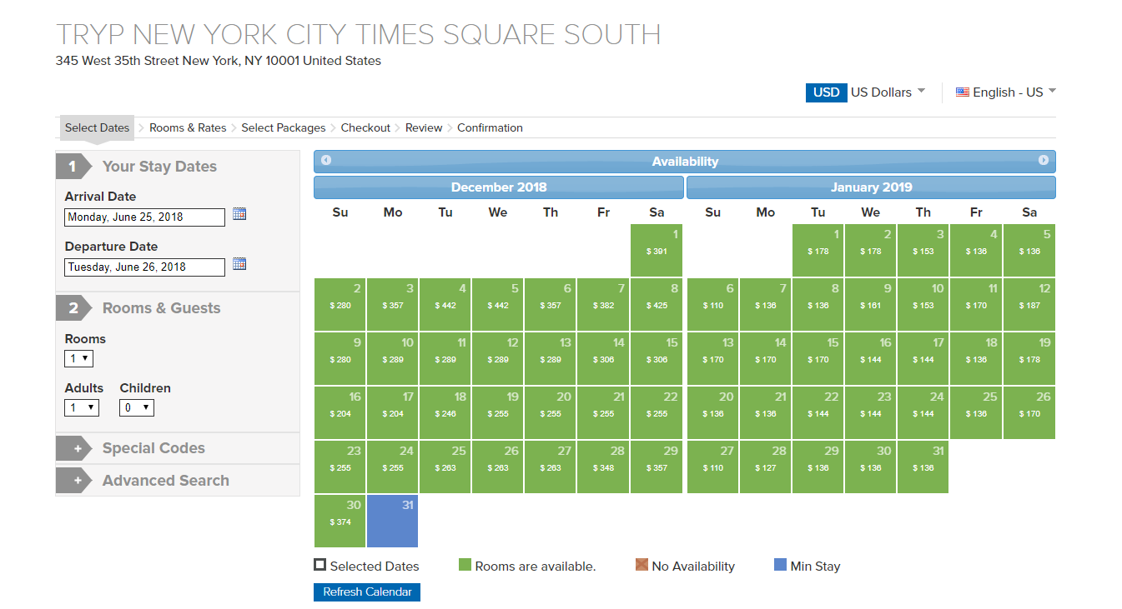Image resolution: width=1122 pixels, height=609 pixels.
Task: Go to the Review step
Action: click(424, 128)
